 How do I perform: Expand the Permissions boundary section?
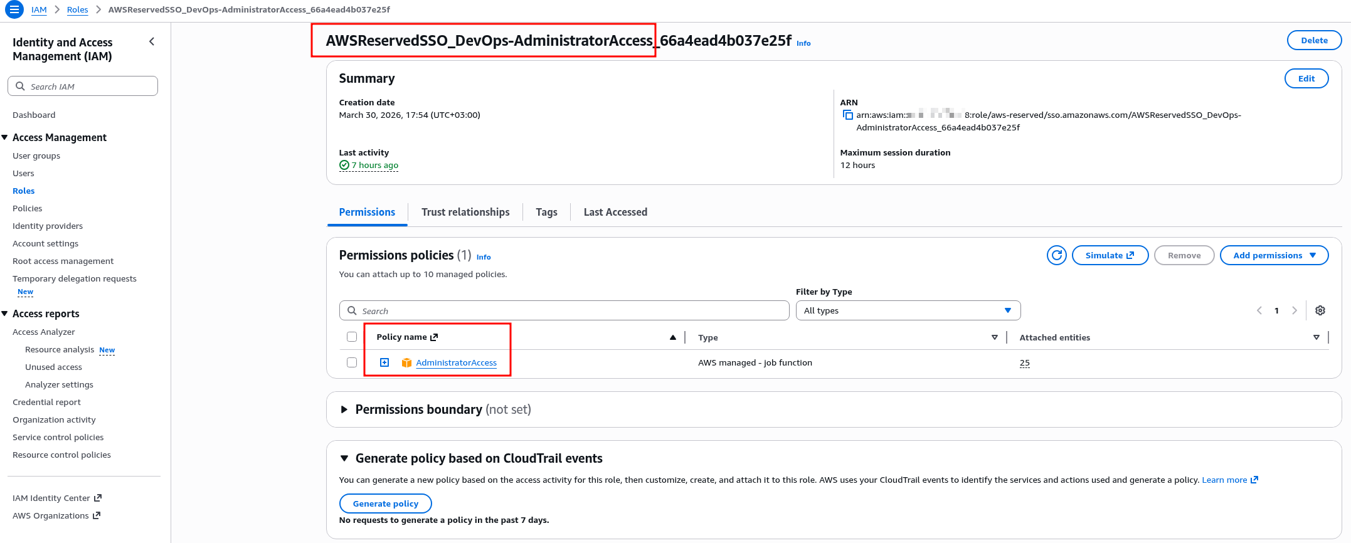344,409
